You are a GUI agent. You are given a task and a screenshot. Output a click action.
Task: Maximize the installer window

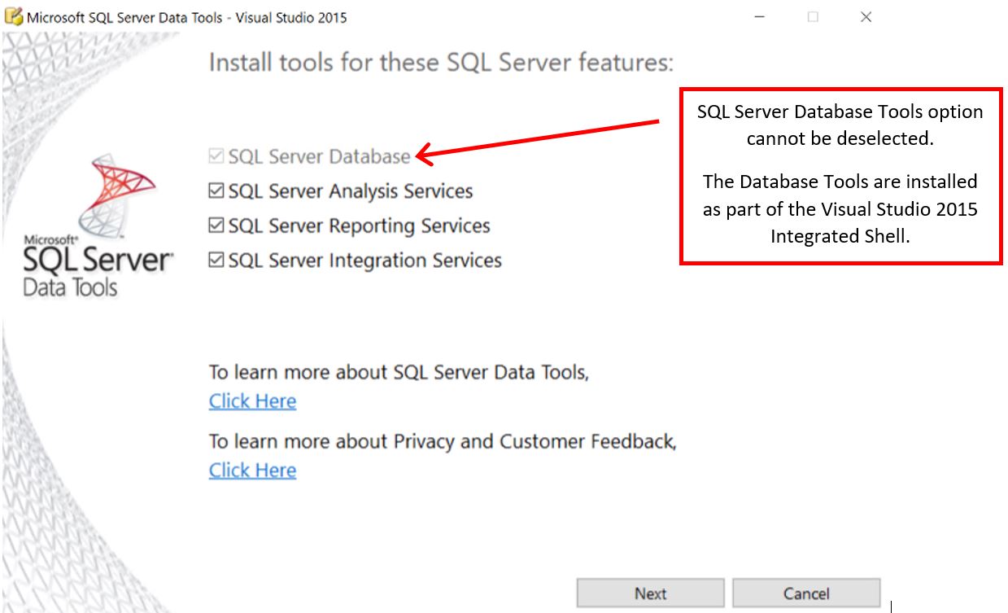coord(813,17)
